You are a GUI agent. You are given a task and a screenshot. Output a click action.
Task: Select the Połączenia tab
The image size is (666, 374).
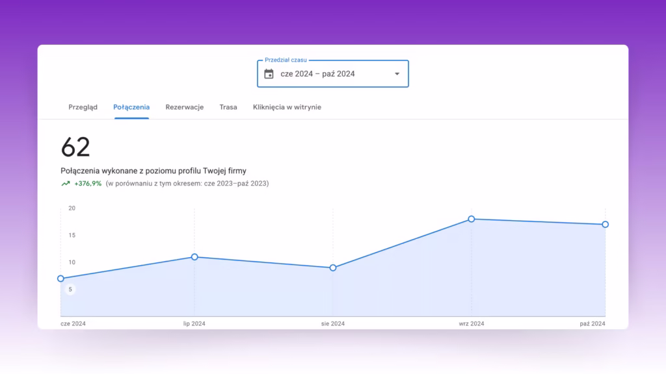131,107
